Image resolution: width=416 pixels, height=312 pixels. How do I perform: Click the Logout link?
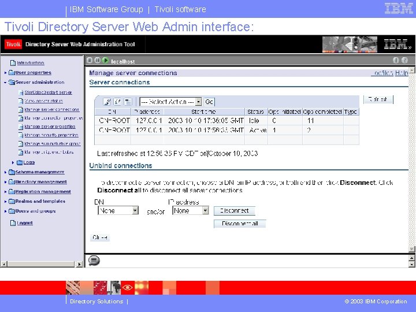tap(25, 223)
